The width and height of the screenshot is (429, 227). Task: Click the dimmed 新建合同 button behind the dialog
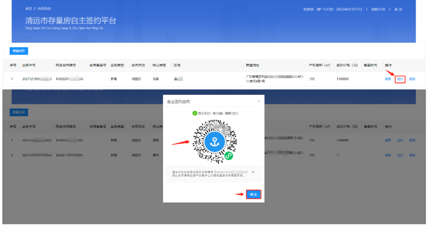[x=19, y=112]
